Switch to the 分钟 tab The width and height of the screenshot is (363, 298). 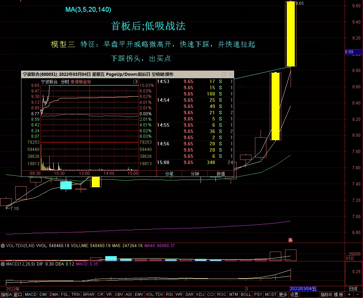pyautogui.click(x=195, y=174)
